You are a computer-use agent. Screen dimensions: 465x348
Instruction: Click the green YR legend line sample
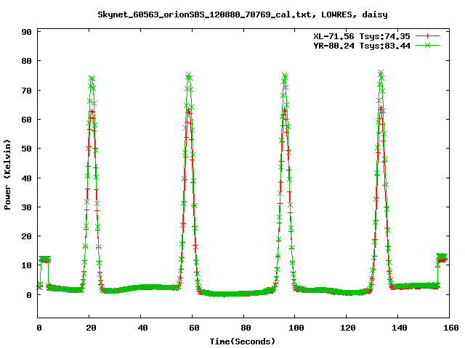point(427,46)
